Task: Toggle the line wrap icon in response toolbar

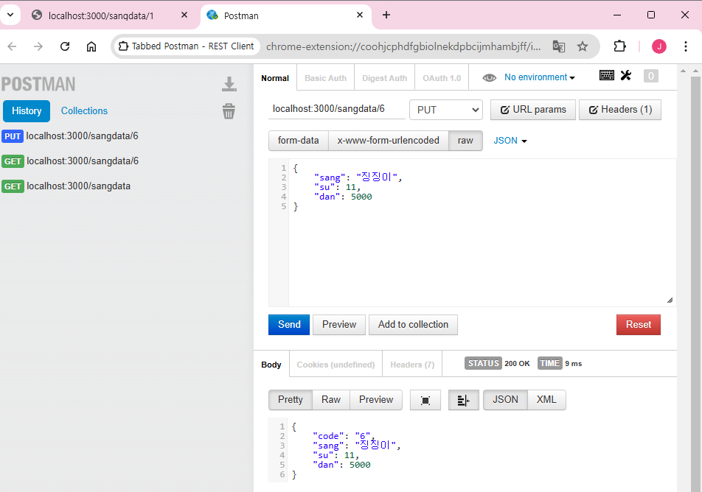Action: point(463,400)
